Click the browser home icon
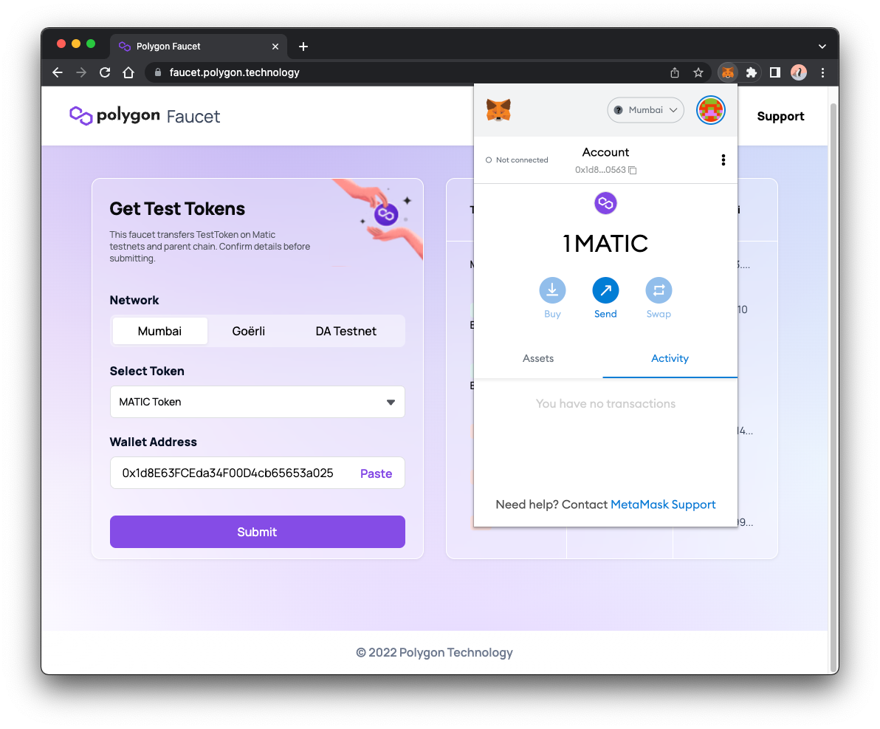This screenshot has width=880, height=729. (128, 72)
